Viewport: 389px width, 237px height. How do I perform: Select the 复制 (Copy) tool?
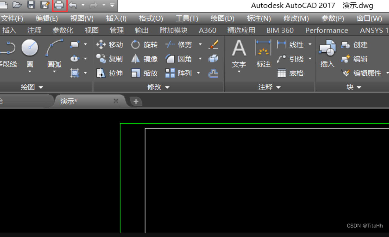110,59
